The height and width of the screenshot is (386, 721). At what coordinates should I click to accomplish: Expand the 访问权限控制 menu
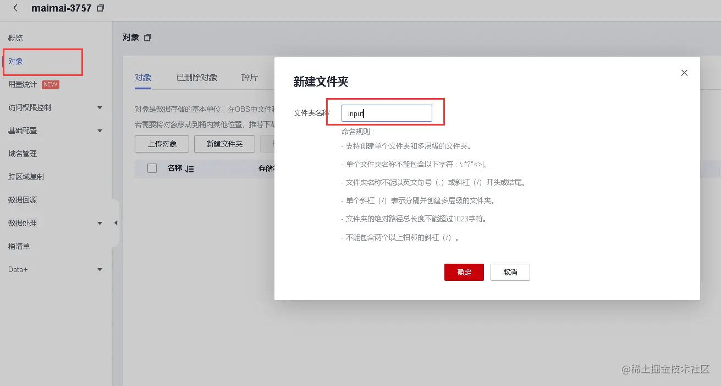[100, 108]
